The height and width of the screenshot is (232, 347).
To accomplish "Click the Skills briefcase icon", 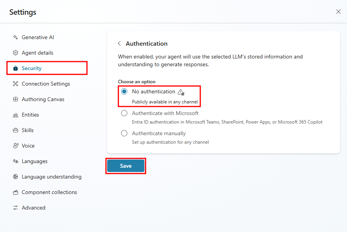I will [x=16, y=130].
